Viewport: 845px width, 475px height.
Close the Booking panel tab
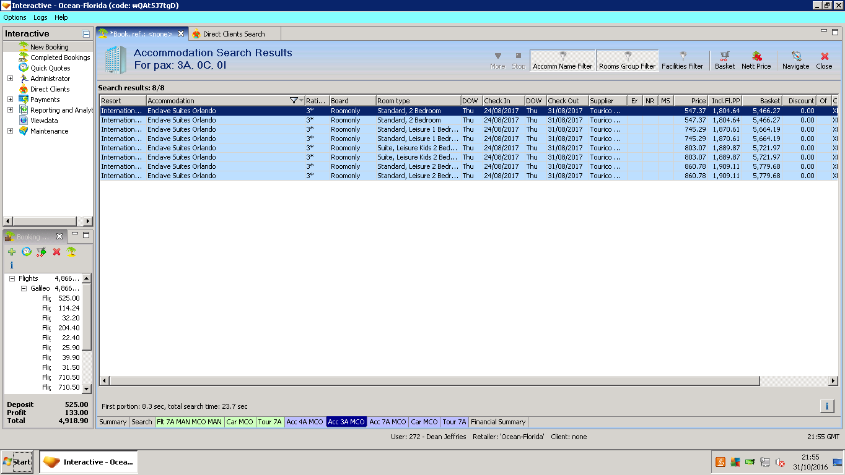coord(59,236)
